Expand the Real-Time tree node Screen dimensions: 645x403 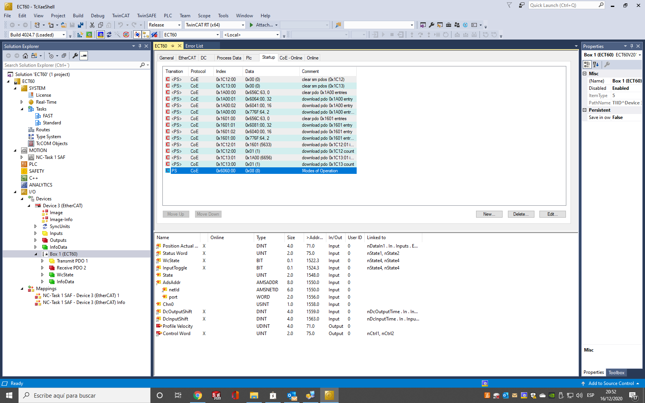pyautogui.click(x=22, y=102)
